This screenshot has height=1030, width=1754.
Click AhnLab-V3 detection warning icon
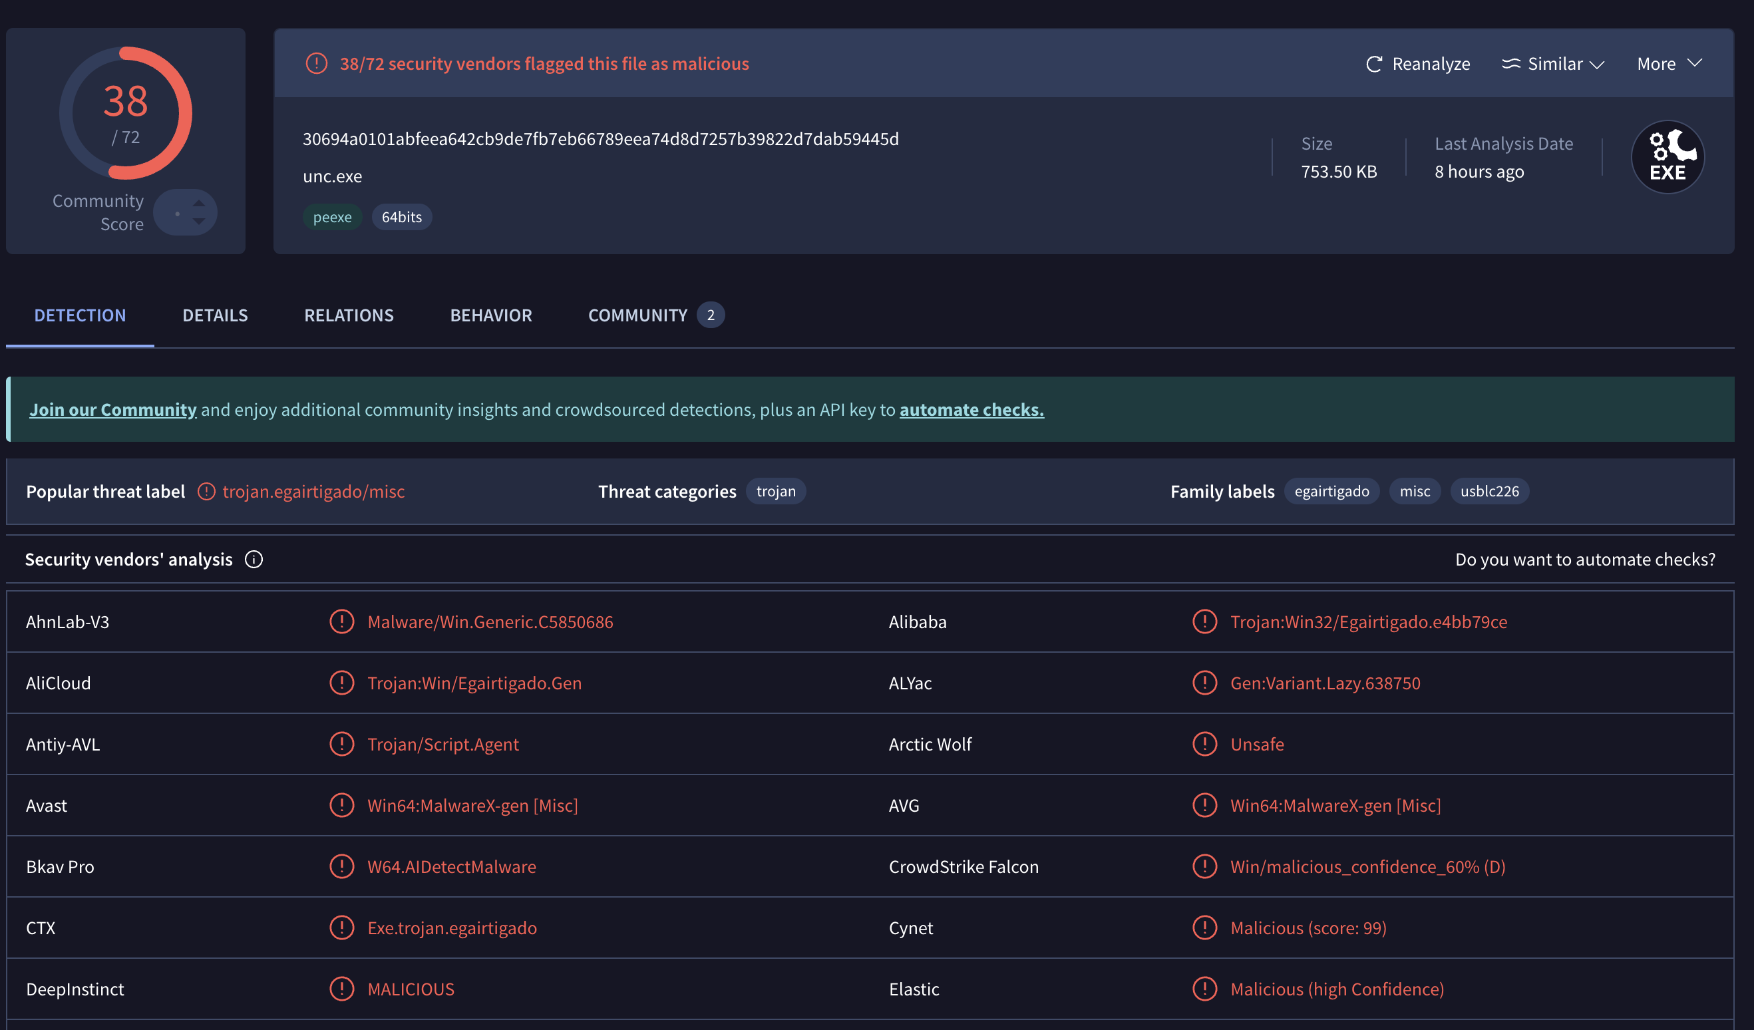coord(342,621)
